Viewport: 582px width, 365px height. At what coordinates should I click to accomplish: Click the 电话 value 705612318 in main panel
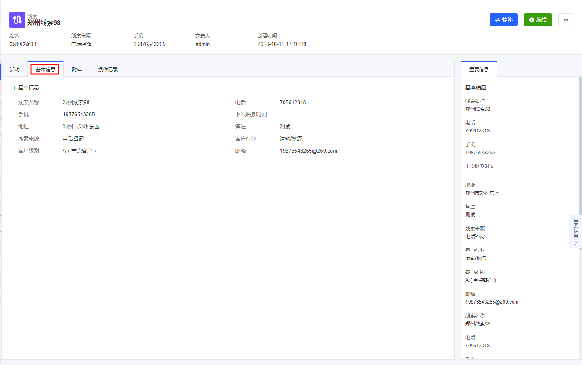[x=293, y=103]
